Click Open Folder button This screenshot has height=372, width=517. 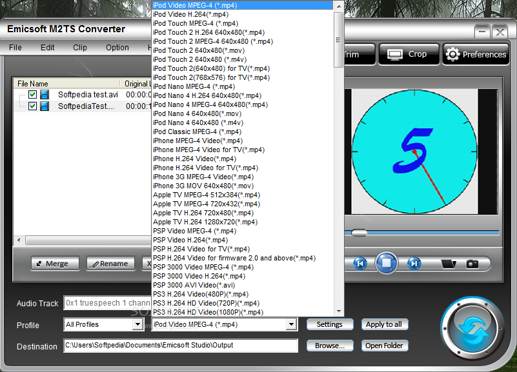(384, 346)
